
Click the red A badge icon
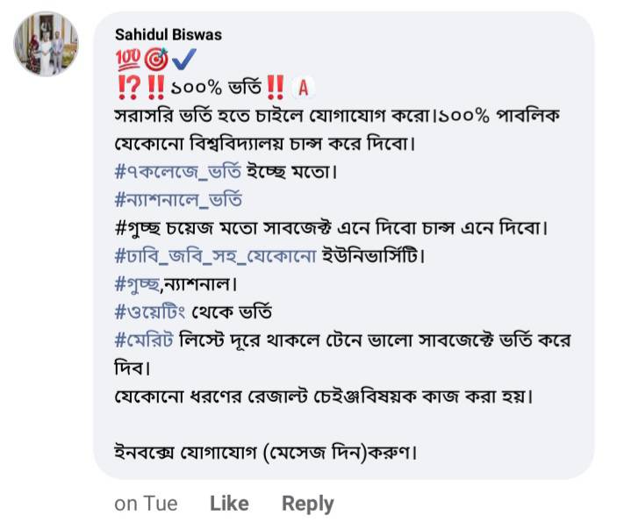point(304,88)
